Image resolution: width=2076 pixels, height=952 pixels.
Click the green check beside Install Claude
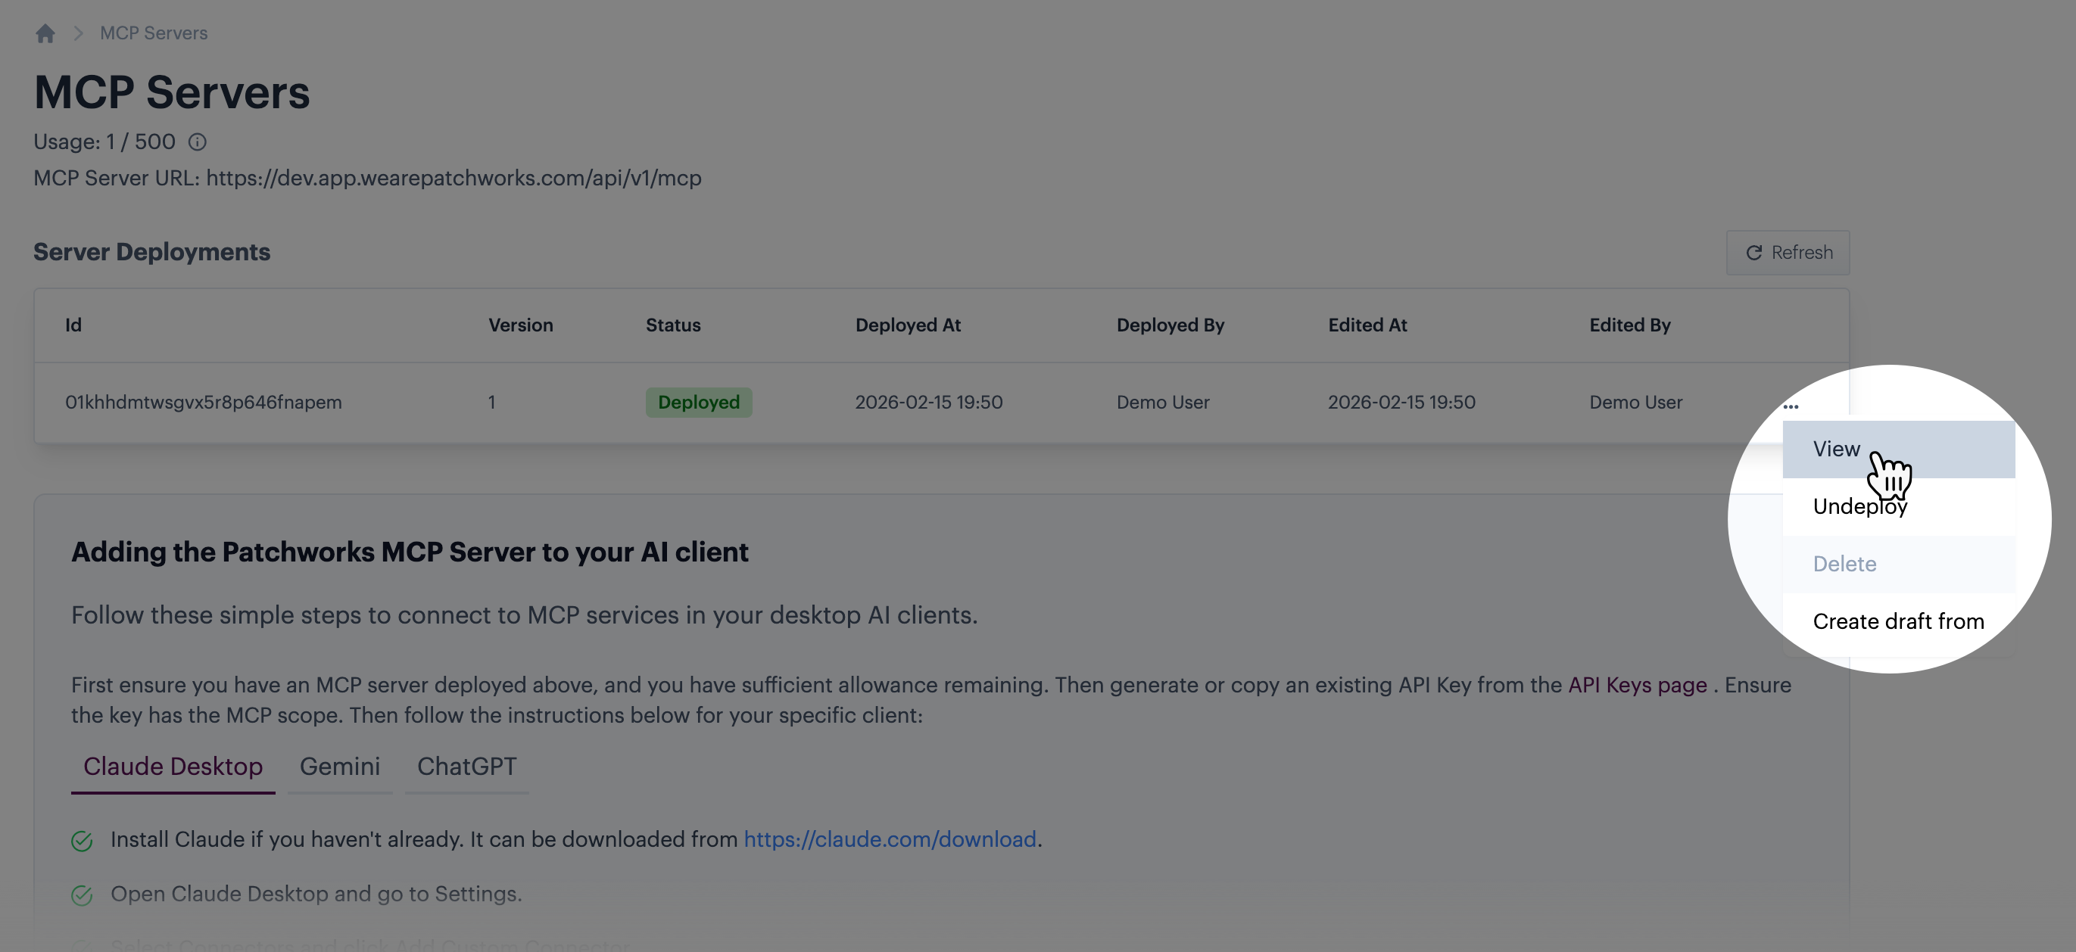[x=82, y=841]
